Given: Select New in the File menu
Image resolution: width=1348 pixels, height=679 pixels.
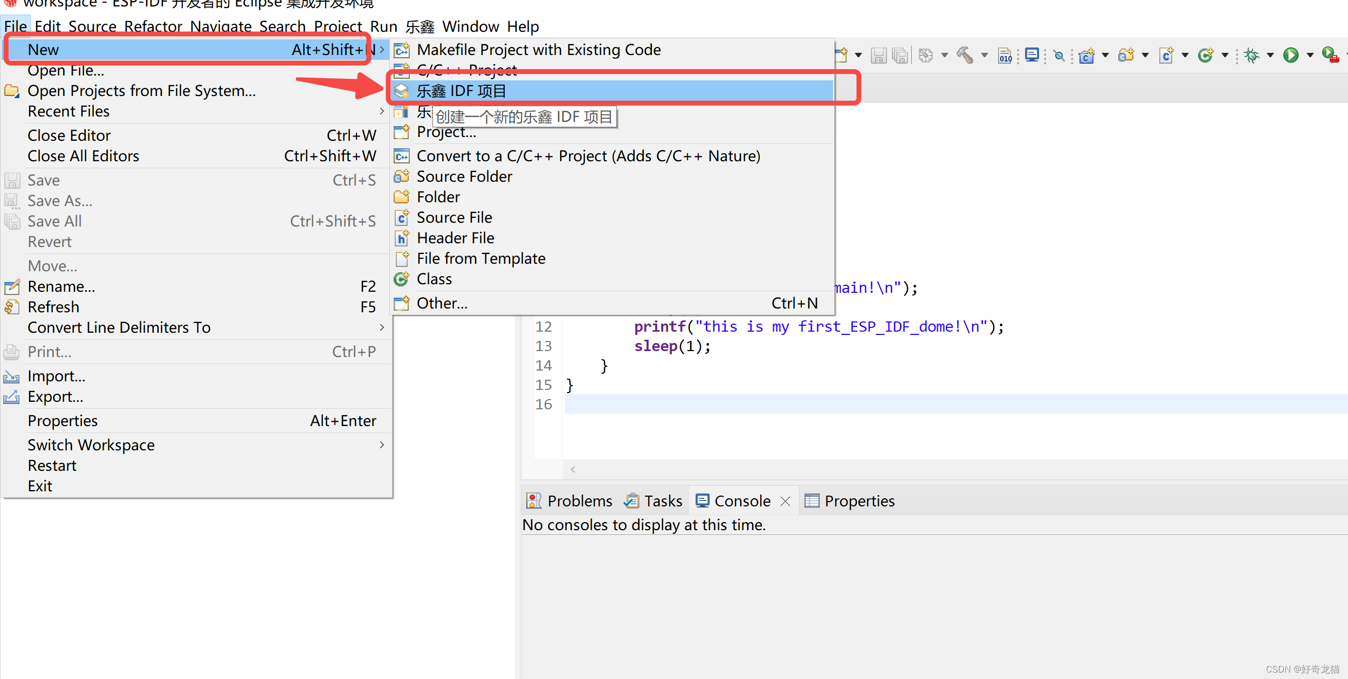Looking at the screenshot, I should tap(196, 50).
